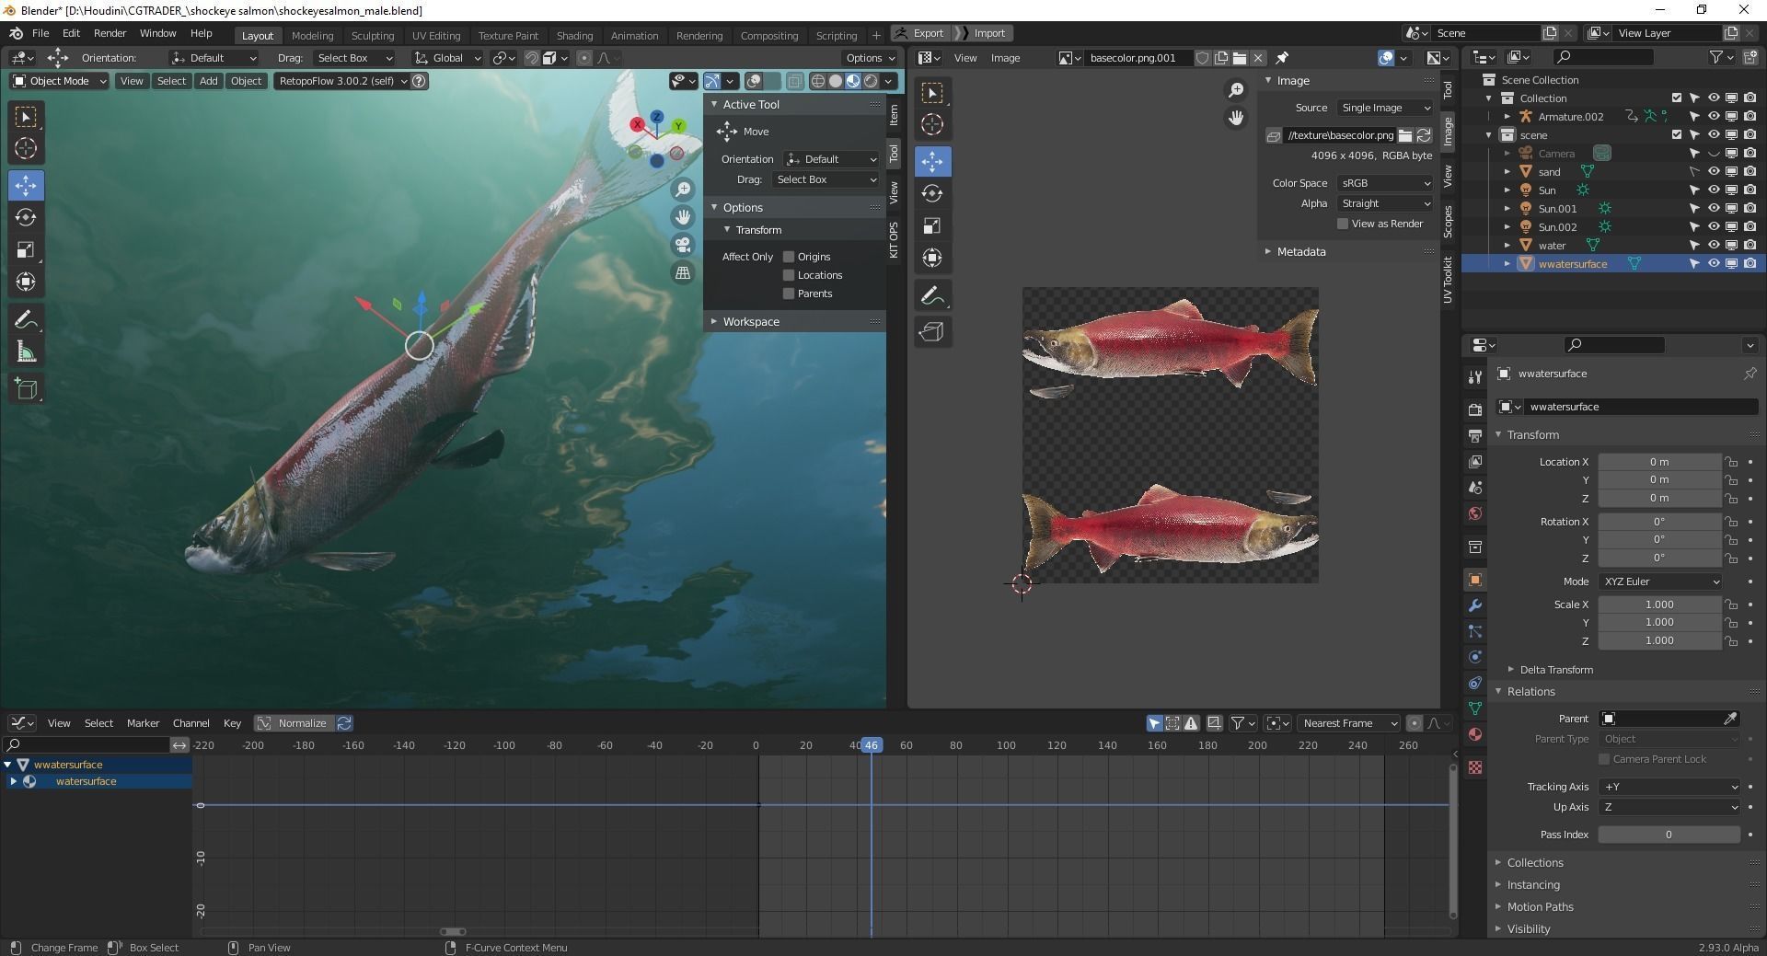Open the World properties tab icon
1767x956 pixels.
[1474, 513]
